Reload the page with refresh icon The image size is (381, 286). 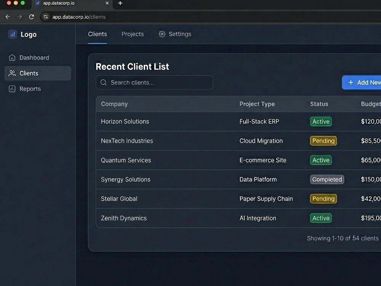(x=31, y=17)
